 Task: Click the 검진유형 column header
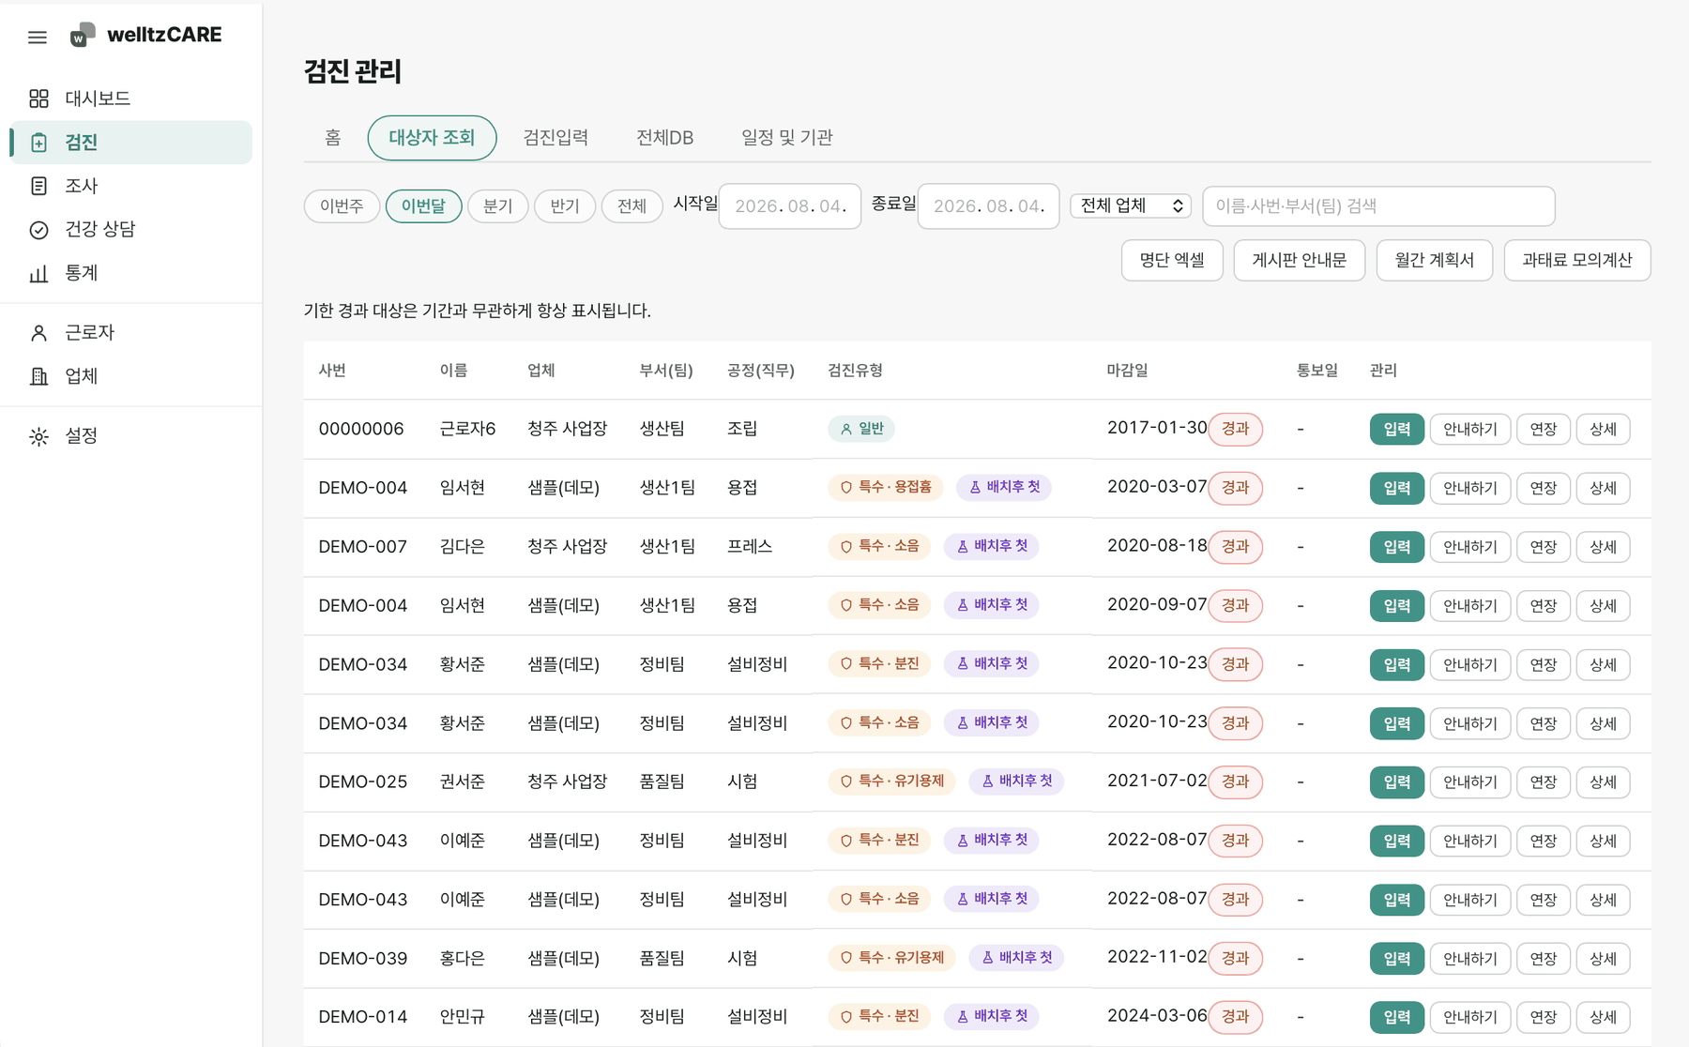coord(855,371)
